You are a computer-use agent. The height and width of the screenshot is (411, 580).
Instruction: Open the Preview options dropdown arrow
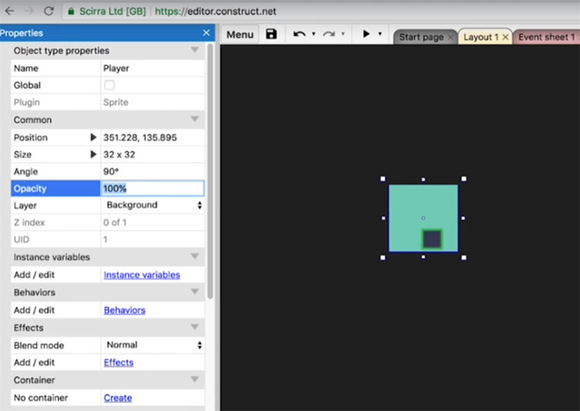point(380,34)
